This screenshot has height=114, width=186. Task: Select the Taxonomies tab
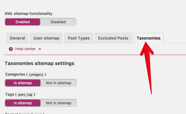click(x=148, y=38)
